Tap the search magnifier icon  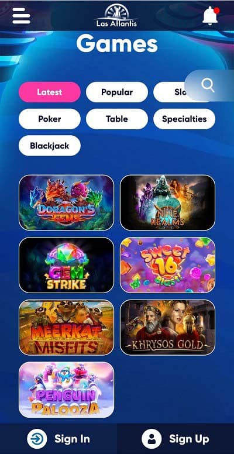208,85
